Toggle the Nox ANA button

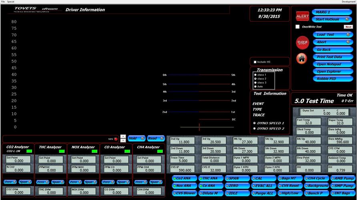coord(185,186)
